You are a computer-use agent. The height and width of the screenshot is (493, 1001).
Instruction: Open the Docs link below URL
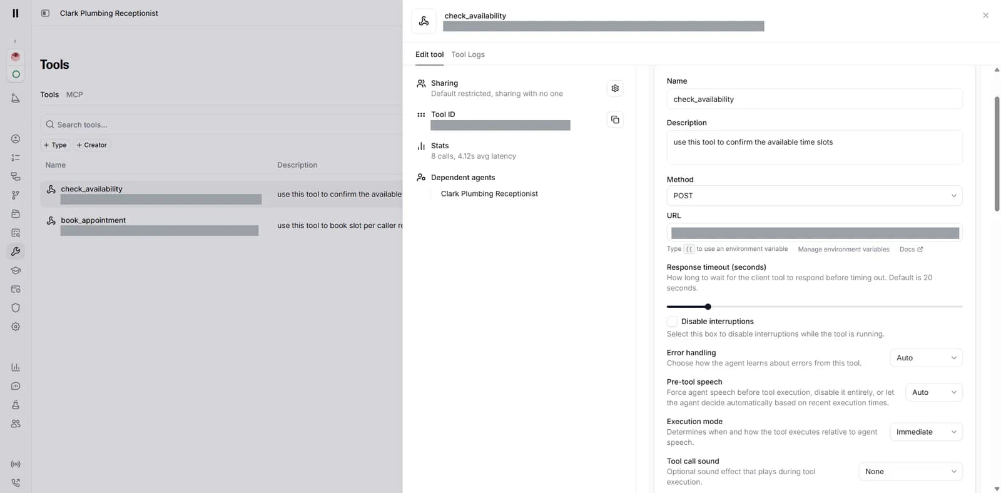point(911,249)
